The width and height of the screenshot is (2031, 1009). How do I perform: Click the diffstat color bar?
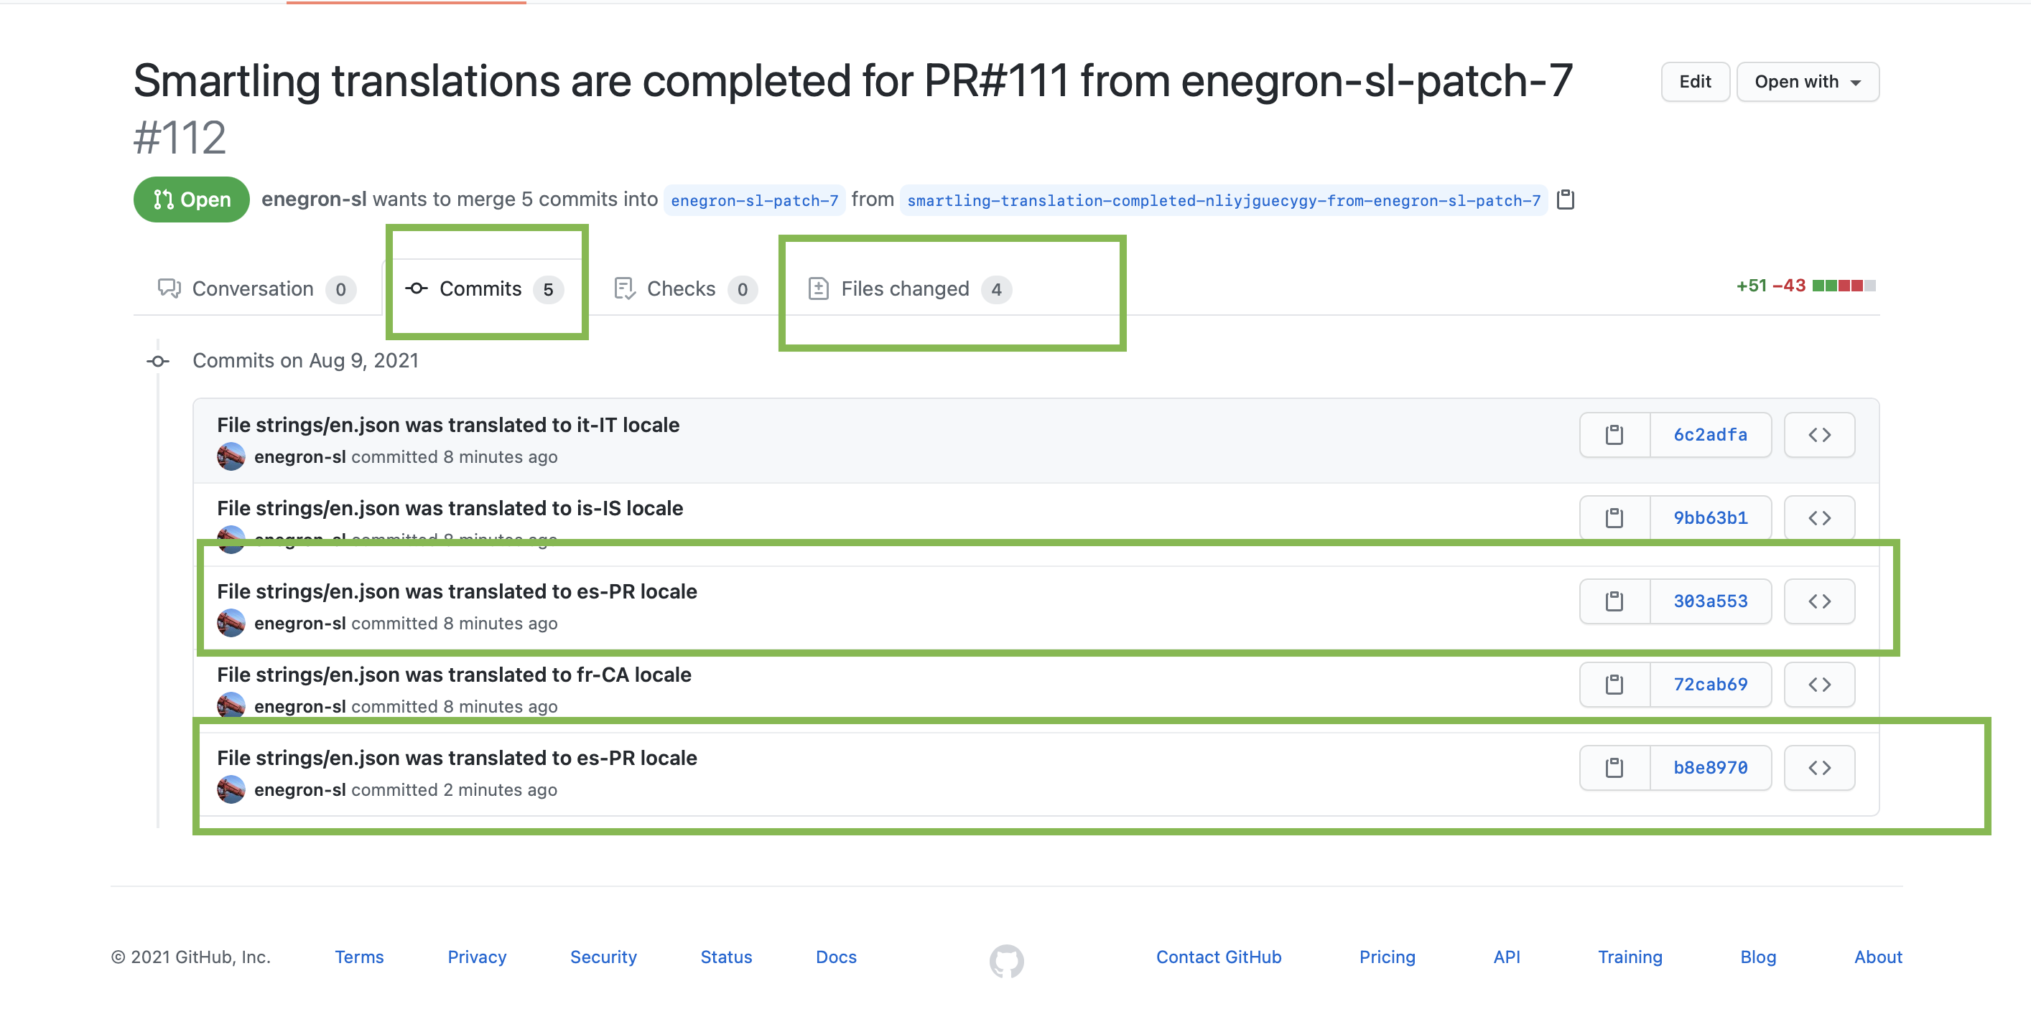tap(1844, 286)
